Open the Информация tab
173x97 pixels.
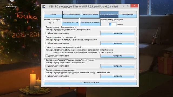[127, 14]
